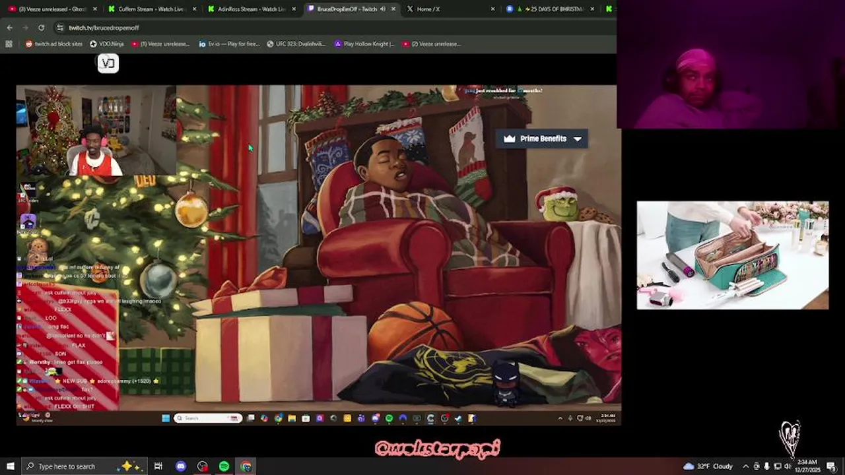The width and height of the screenshot is (845, 475).
Task: Close the Home / X tab
Action: coord(492,9)
